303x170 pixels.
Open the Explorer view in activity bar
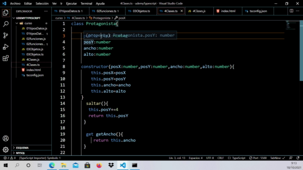tap(6, 13)
